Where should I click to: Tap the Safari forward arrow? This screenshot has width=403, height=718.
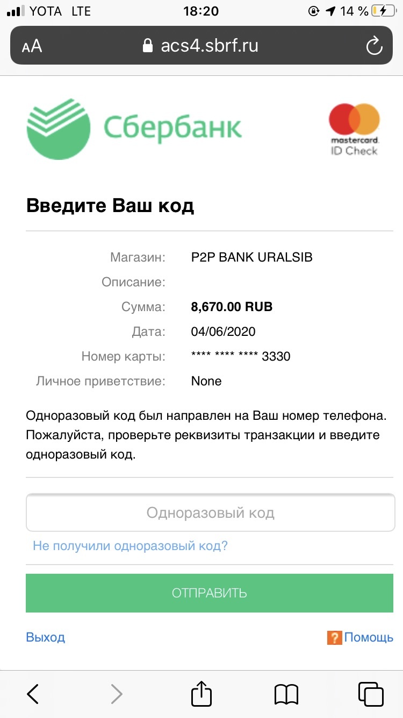click(x=117, y=694)
